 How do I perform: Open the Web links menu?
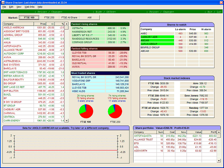(x=29, y=7)
